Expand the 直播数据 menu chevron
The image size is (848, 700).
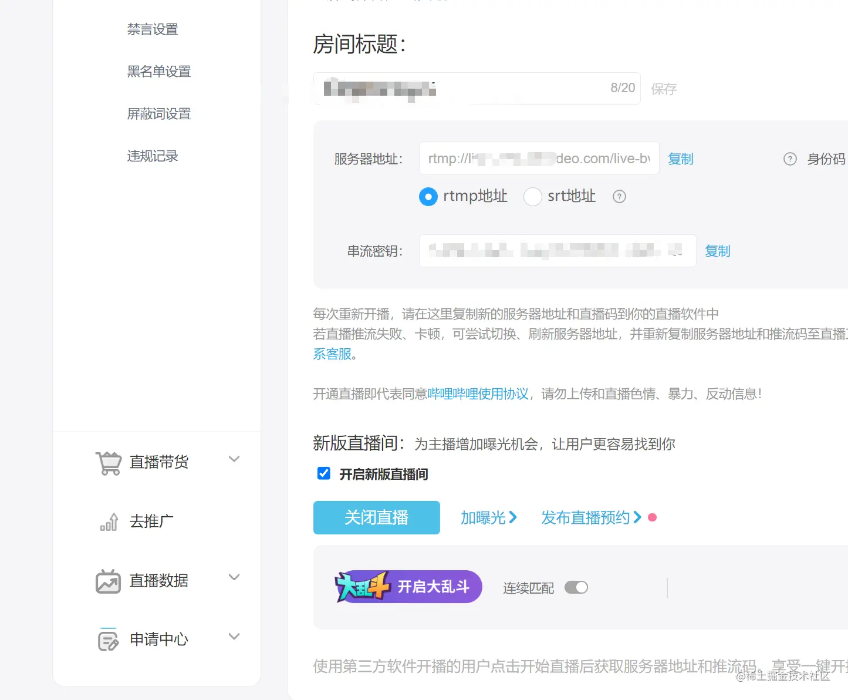(x=234, y=577)
